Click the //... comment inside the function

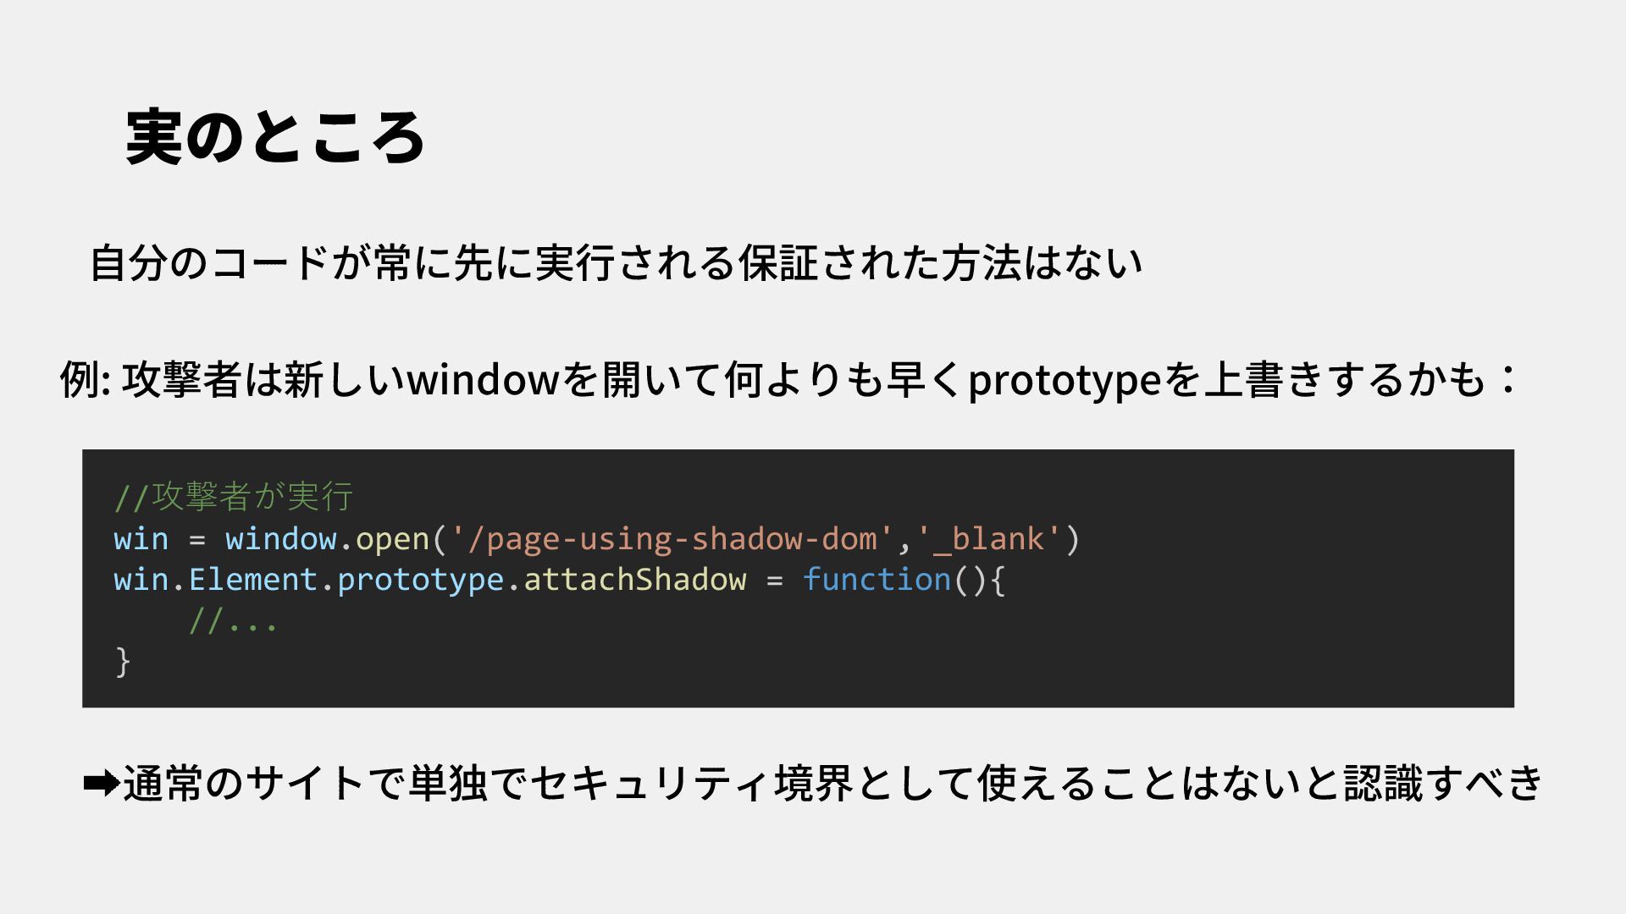[233, 621]
